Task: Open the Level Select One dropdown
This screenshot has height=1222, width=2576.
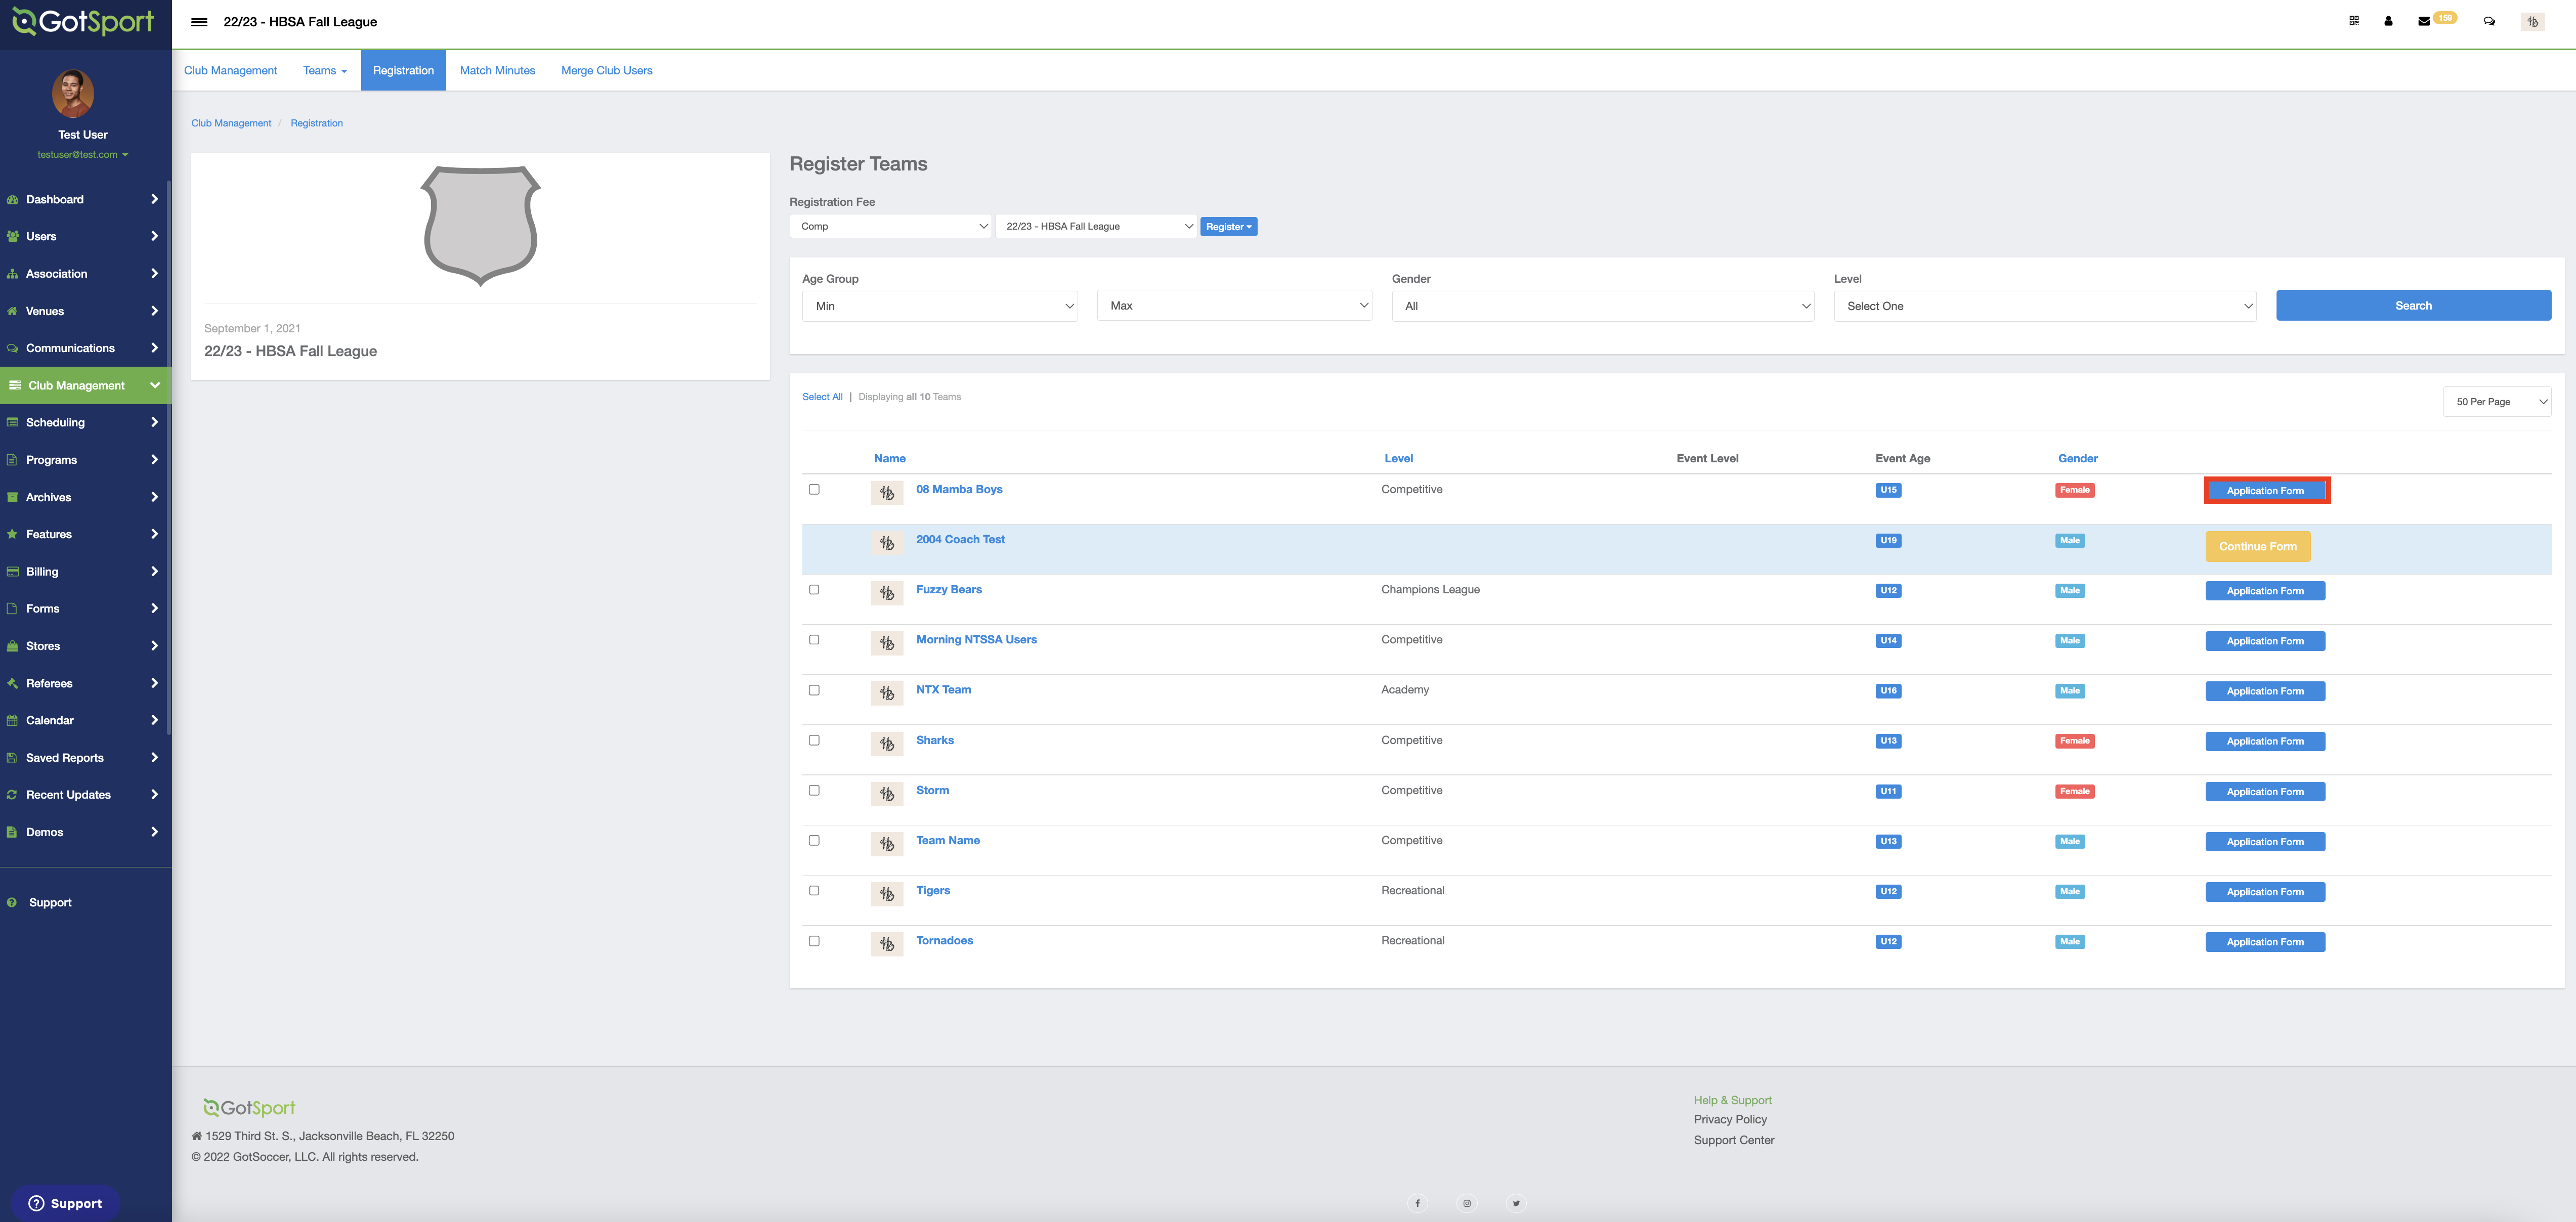Action: click(x=2044, y=306)
